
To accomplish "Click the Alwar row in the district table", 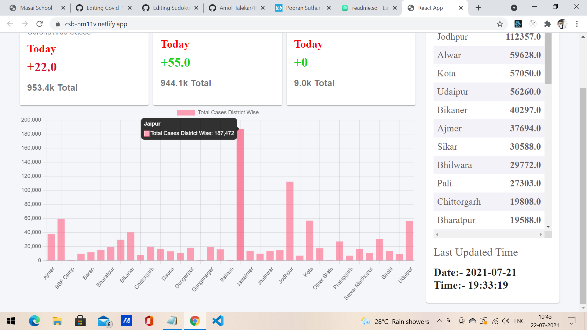I will [x=489, y=55].
